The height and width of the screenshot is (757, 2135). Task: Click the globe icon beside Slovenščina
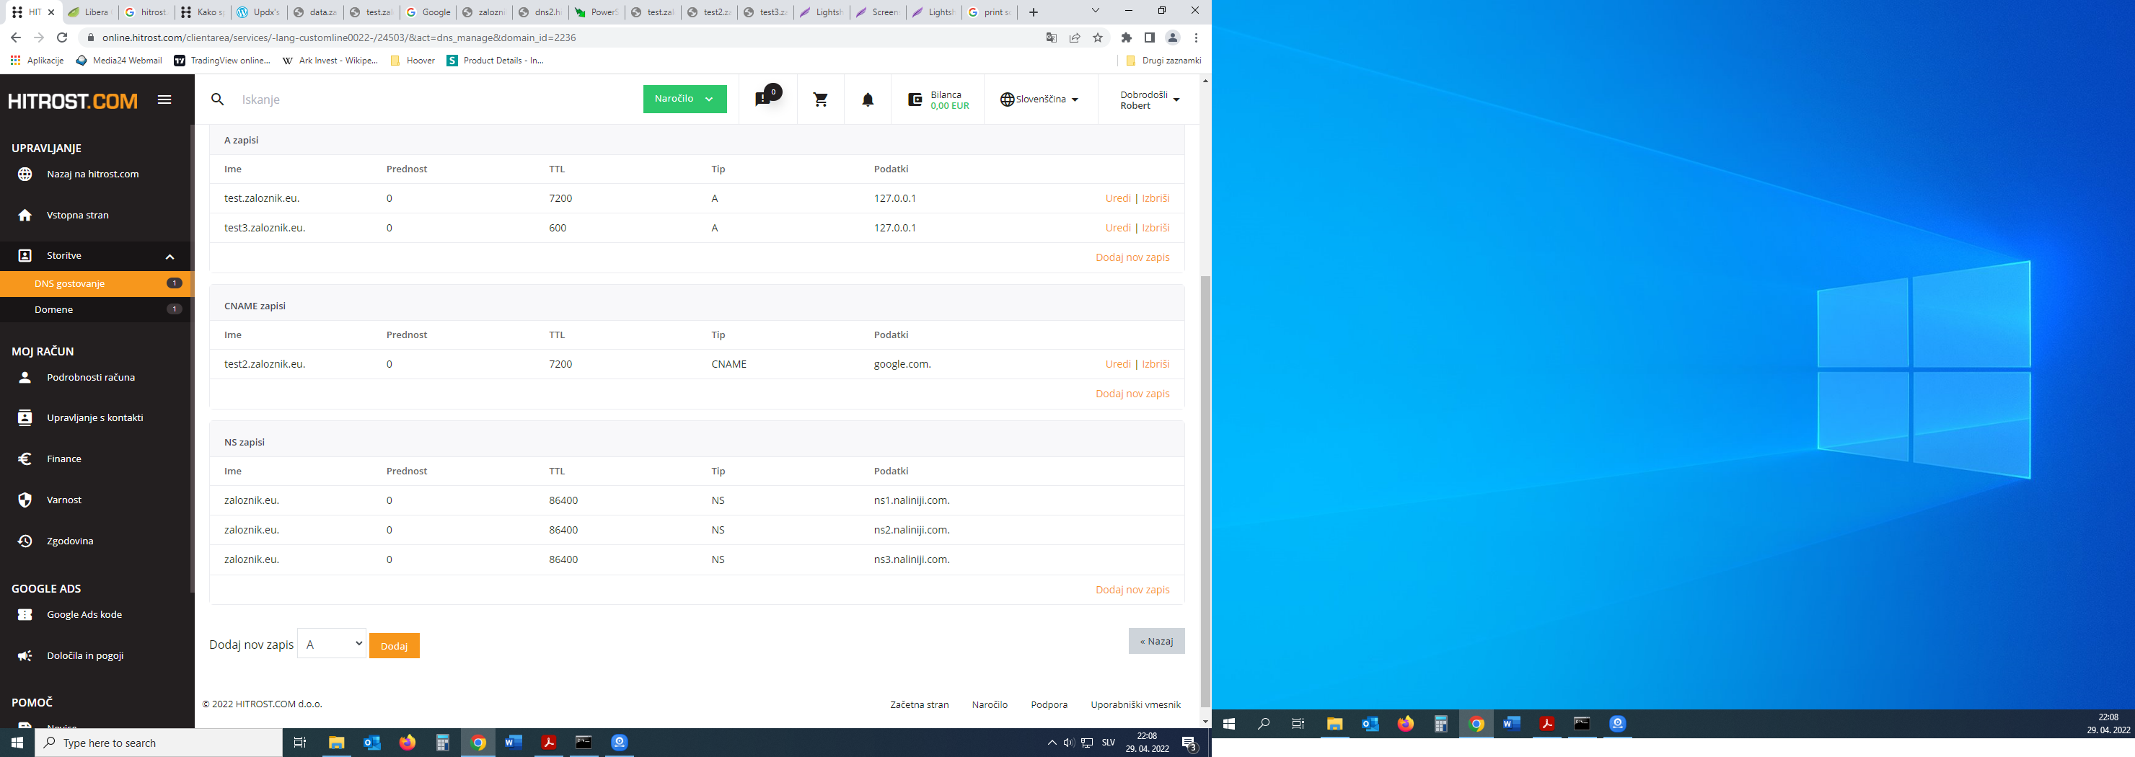pos(1007,99)
